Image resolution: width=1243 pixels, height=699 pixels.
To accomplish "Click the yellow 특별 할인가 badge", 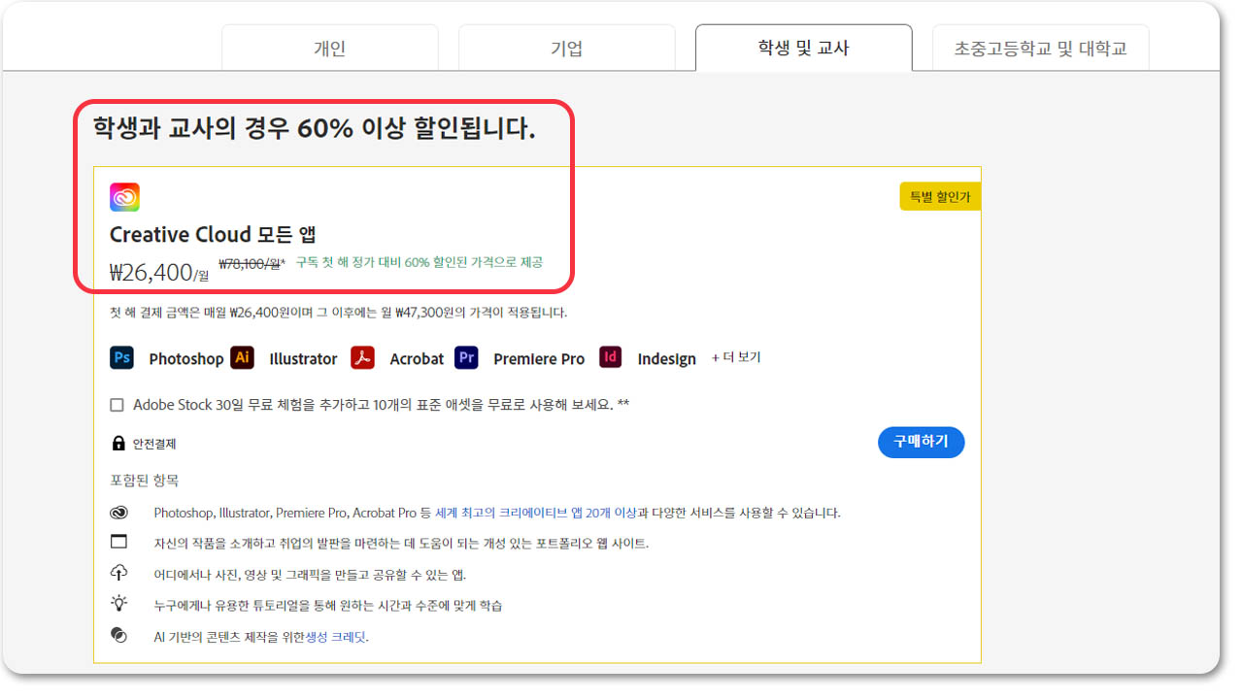I will coord(940,197).
